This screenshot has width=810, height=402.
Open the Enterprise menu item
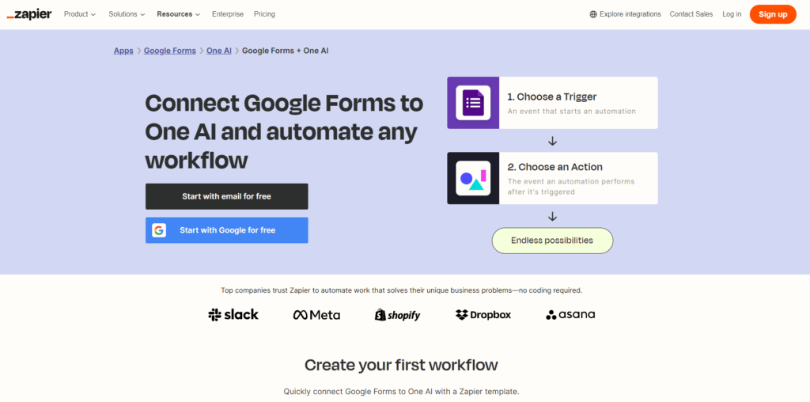pos(227,14)
